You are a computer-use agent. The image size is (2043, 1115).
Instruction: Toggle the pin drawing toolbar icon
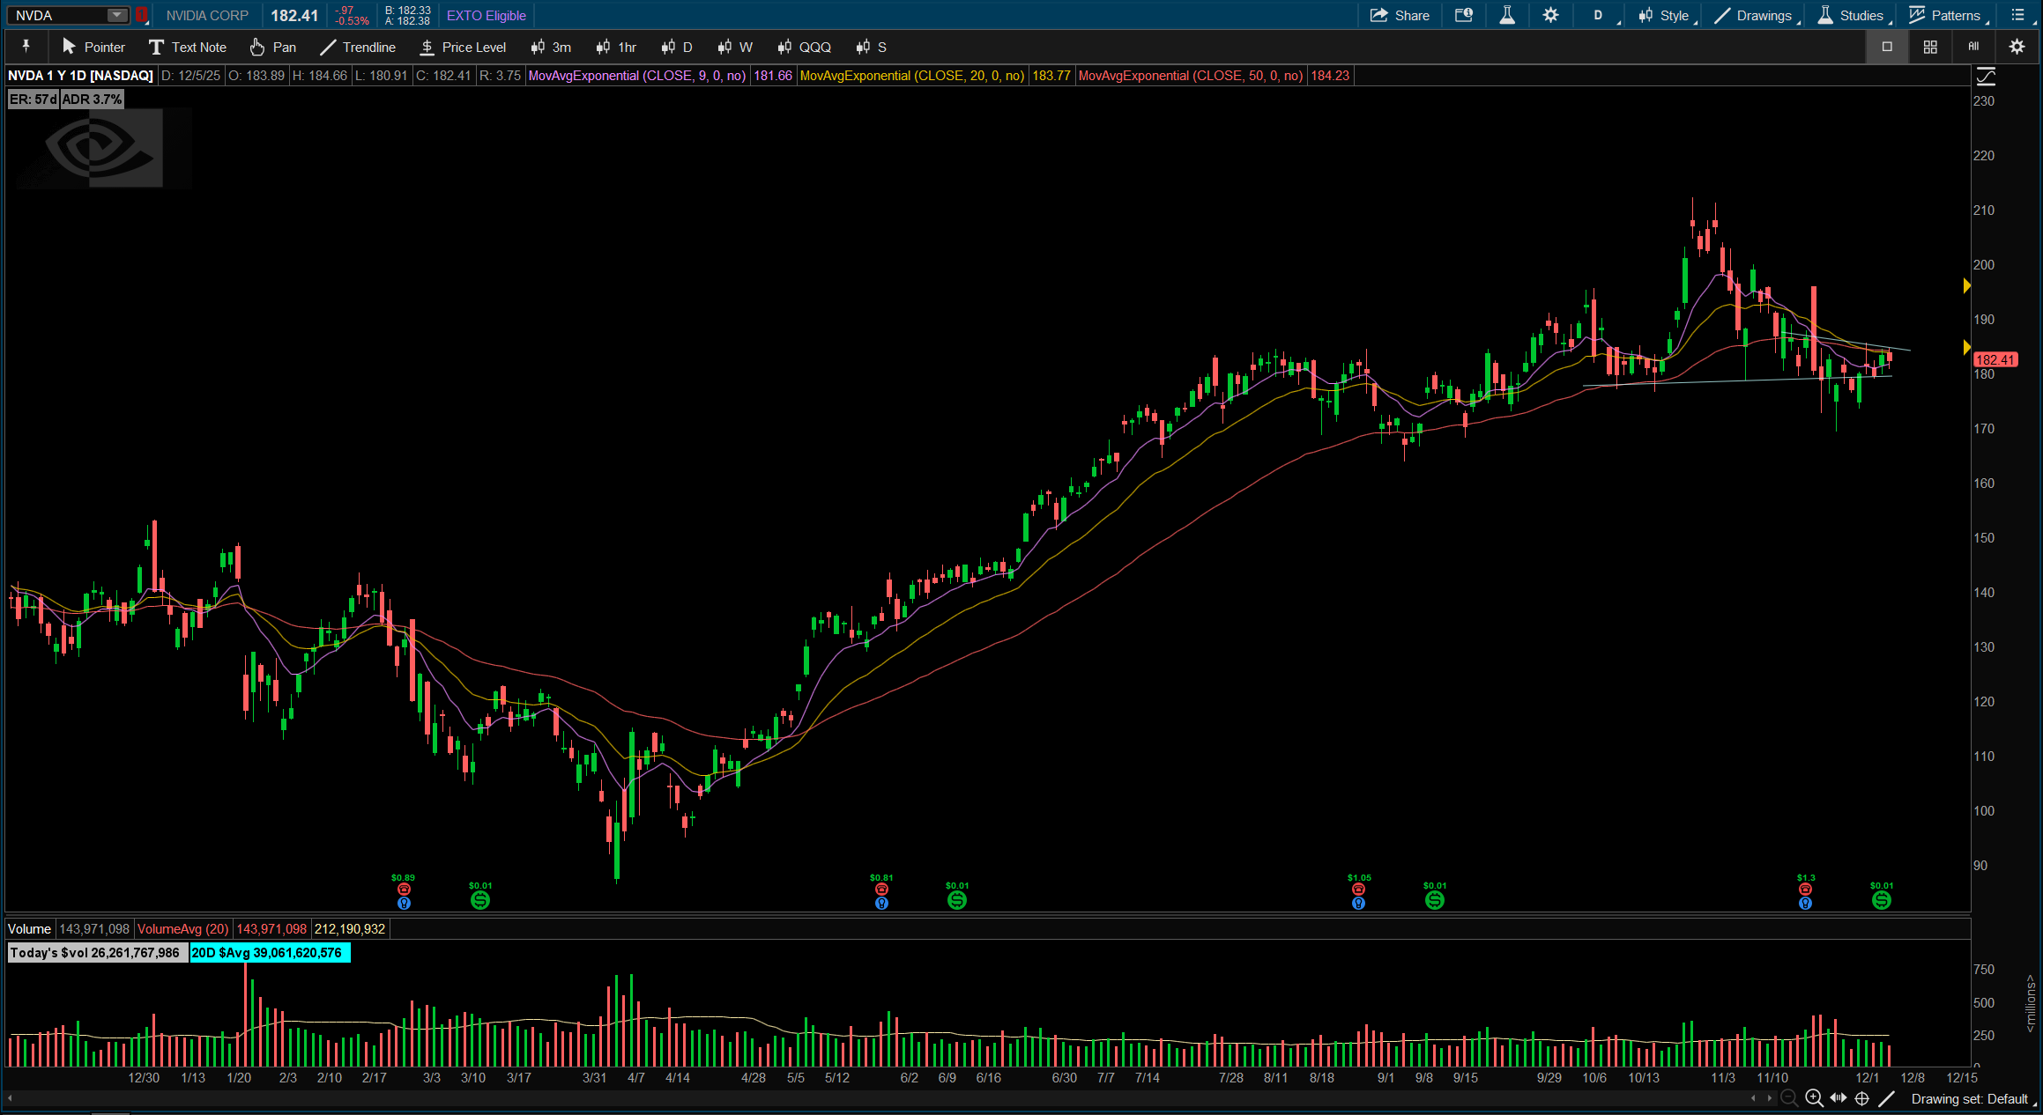click(26, 47)
